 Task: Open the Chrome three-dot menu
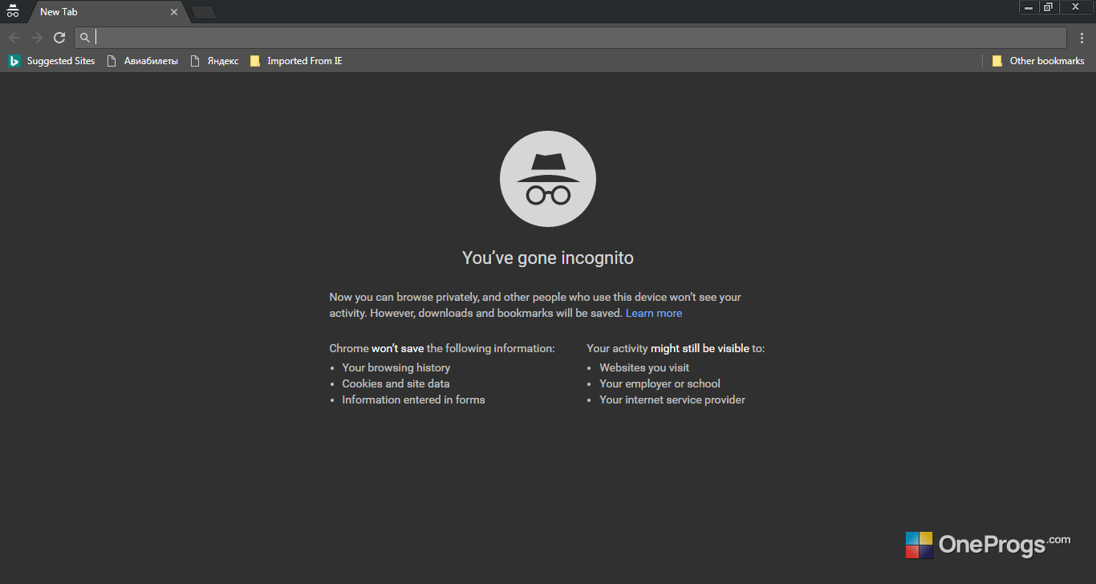(x=1082, y=38)
